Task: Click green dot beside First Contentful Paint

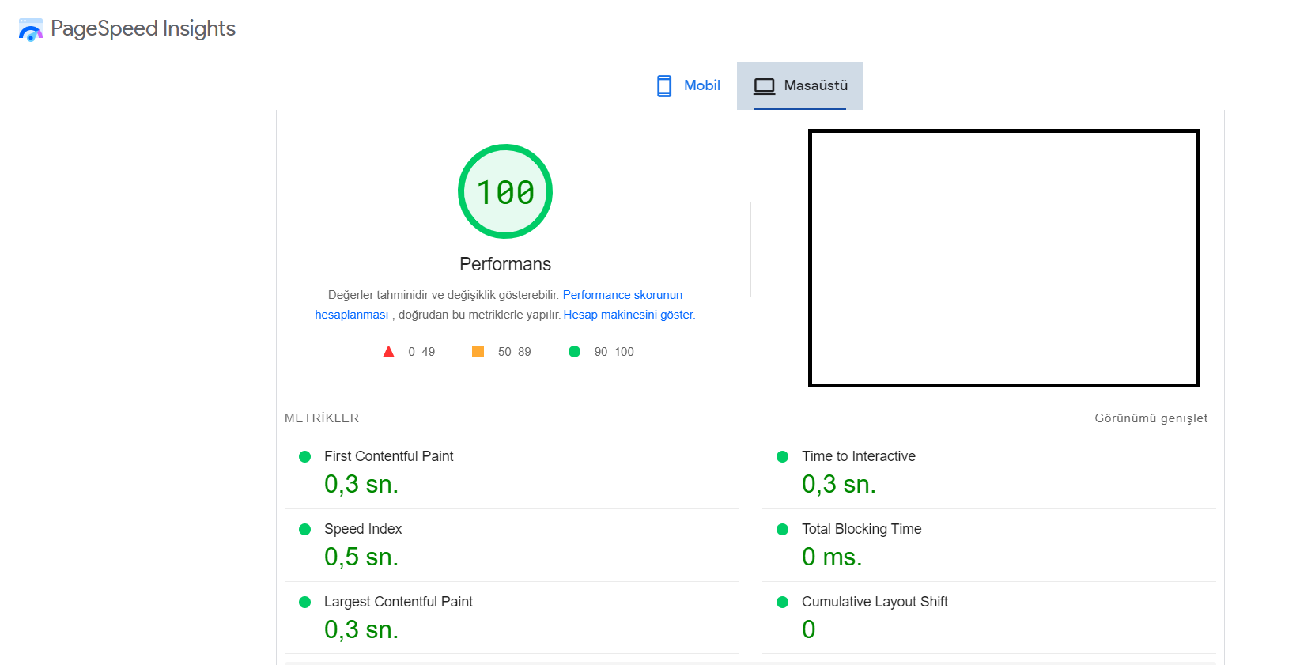Action: pos(304,456)
